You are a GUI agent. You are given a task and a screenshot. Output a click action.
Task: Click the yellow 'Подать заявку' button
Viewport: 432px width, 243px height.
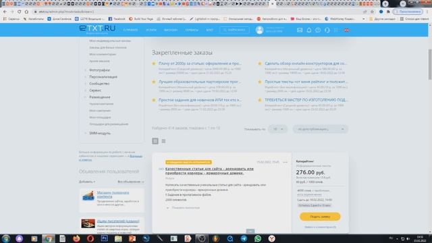(320, 217)
